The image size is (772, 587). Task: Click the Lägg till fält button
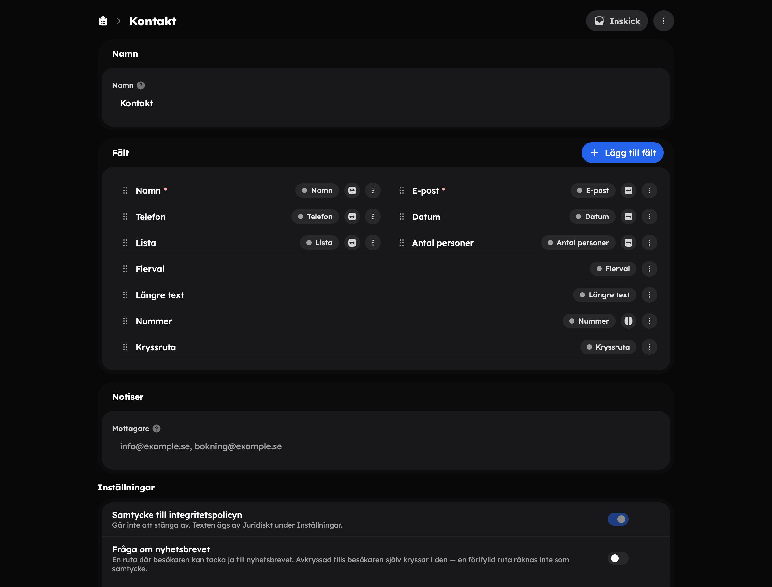[622, 153]
